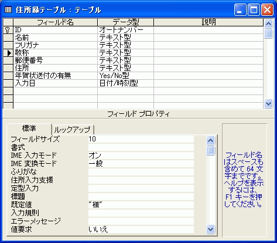Open the 日付/時刻型 data type cell
The width and height of the screenshot is (277, 243).
tap(125, 83)
